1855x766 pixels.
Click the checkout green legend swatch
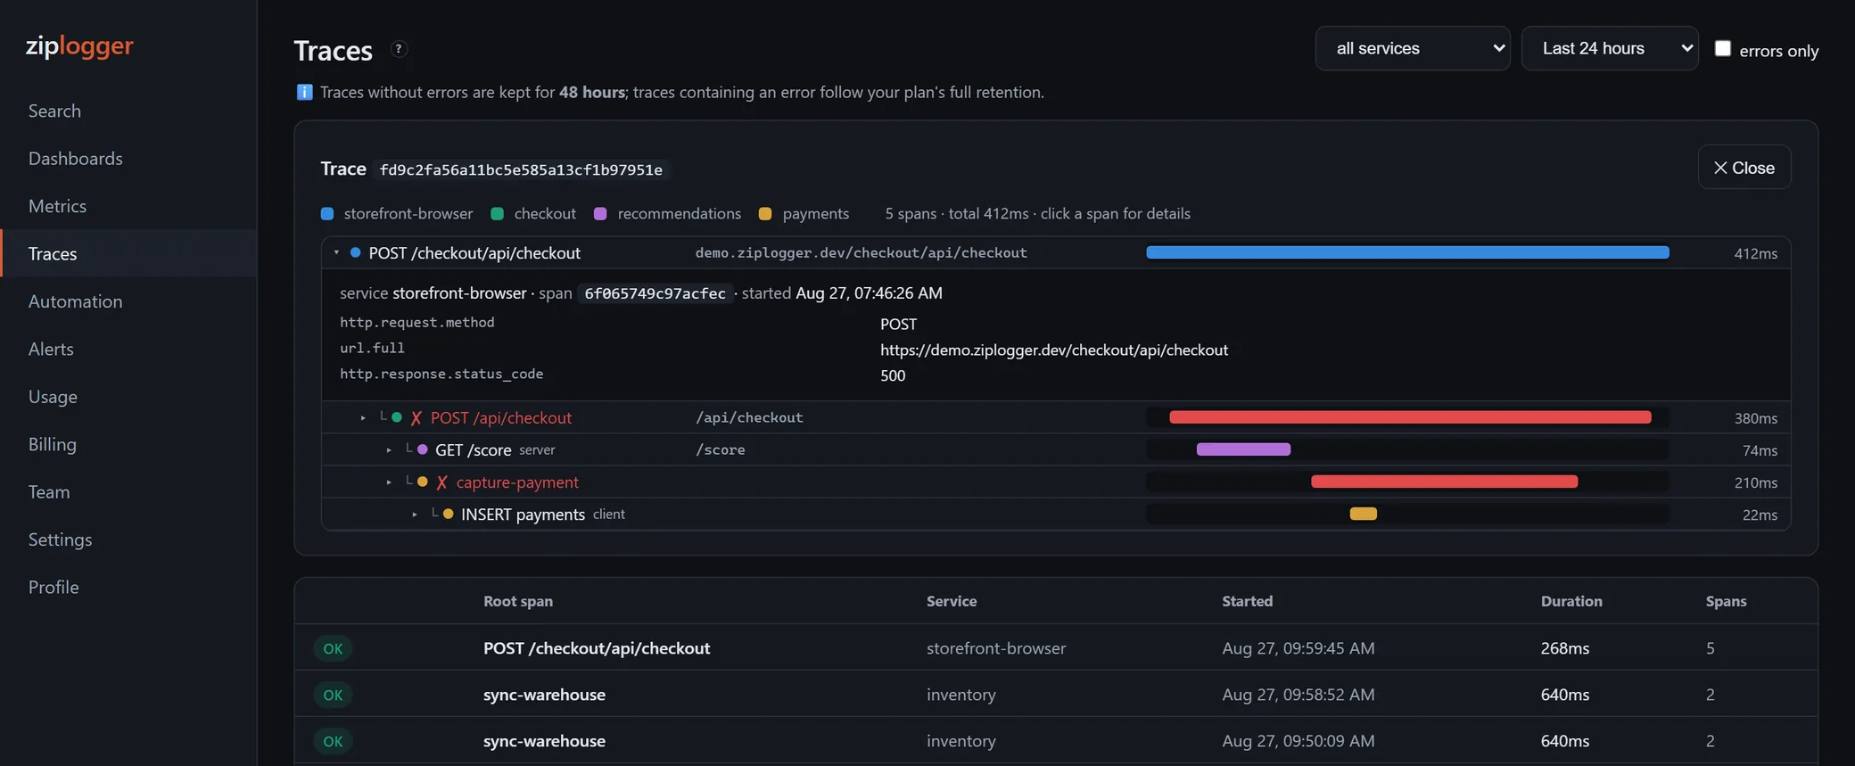coord(498,214)
